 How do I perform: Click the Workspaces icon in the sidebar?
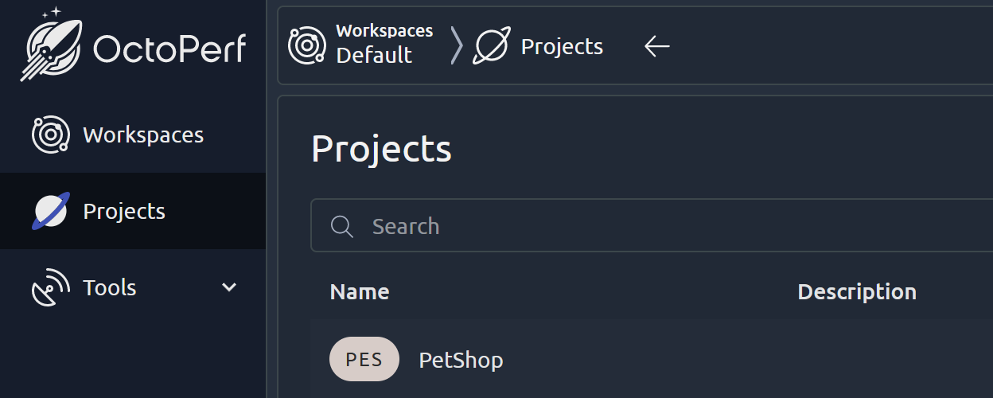[51, 135]
